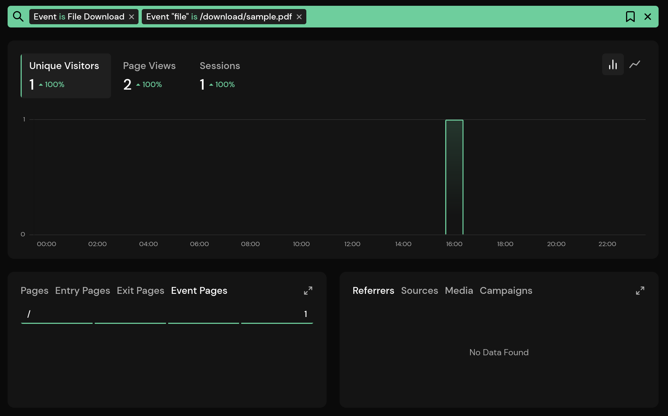Open the Media breakdown view

(459, 291)
